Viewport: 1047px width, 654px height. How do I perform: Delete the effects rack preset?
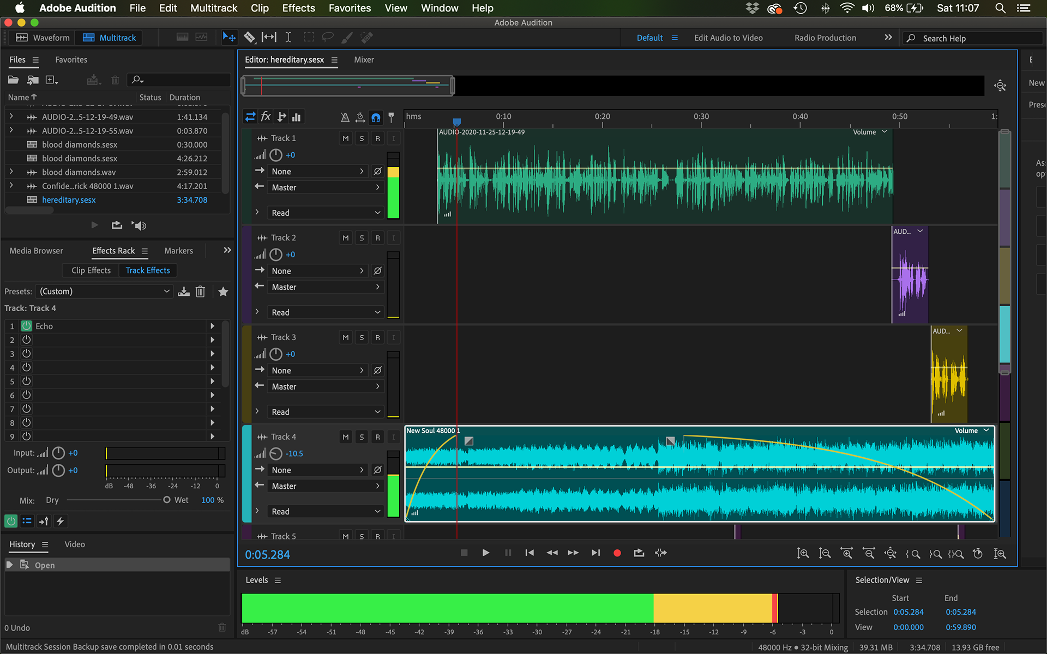(x=201, y=292)
